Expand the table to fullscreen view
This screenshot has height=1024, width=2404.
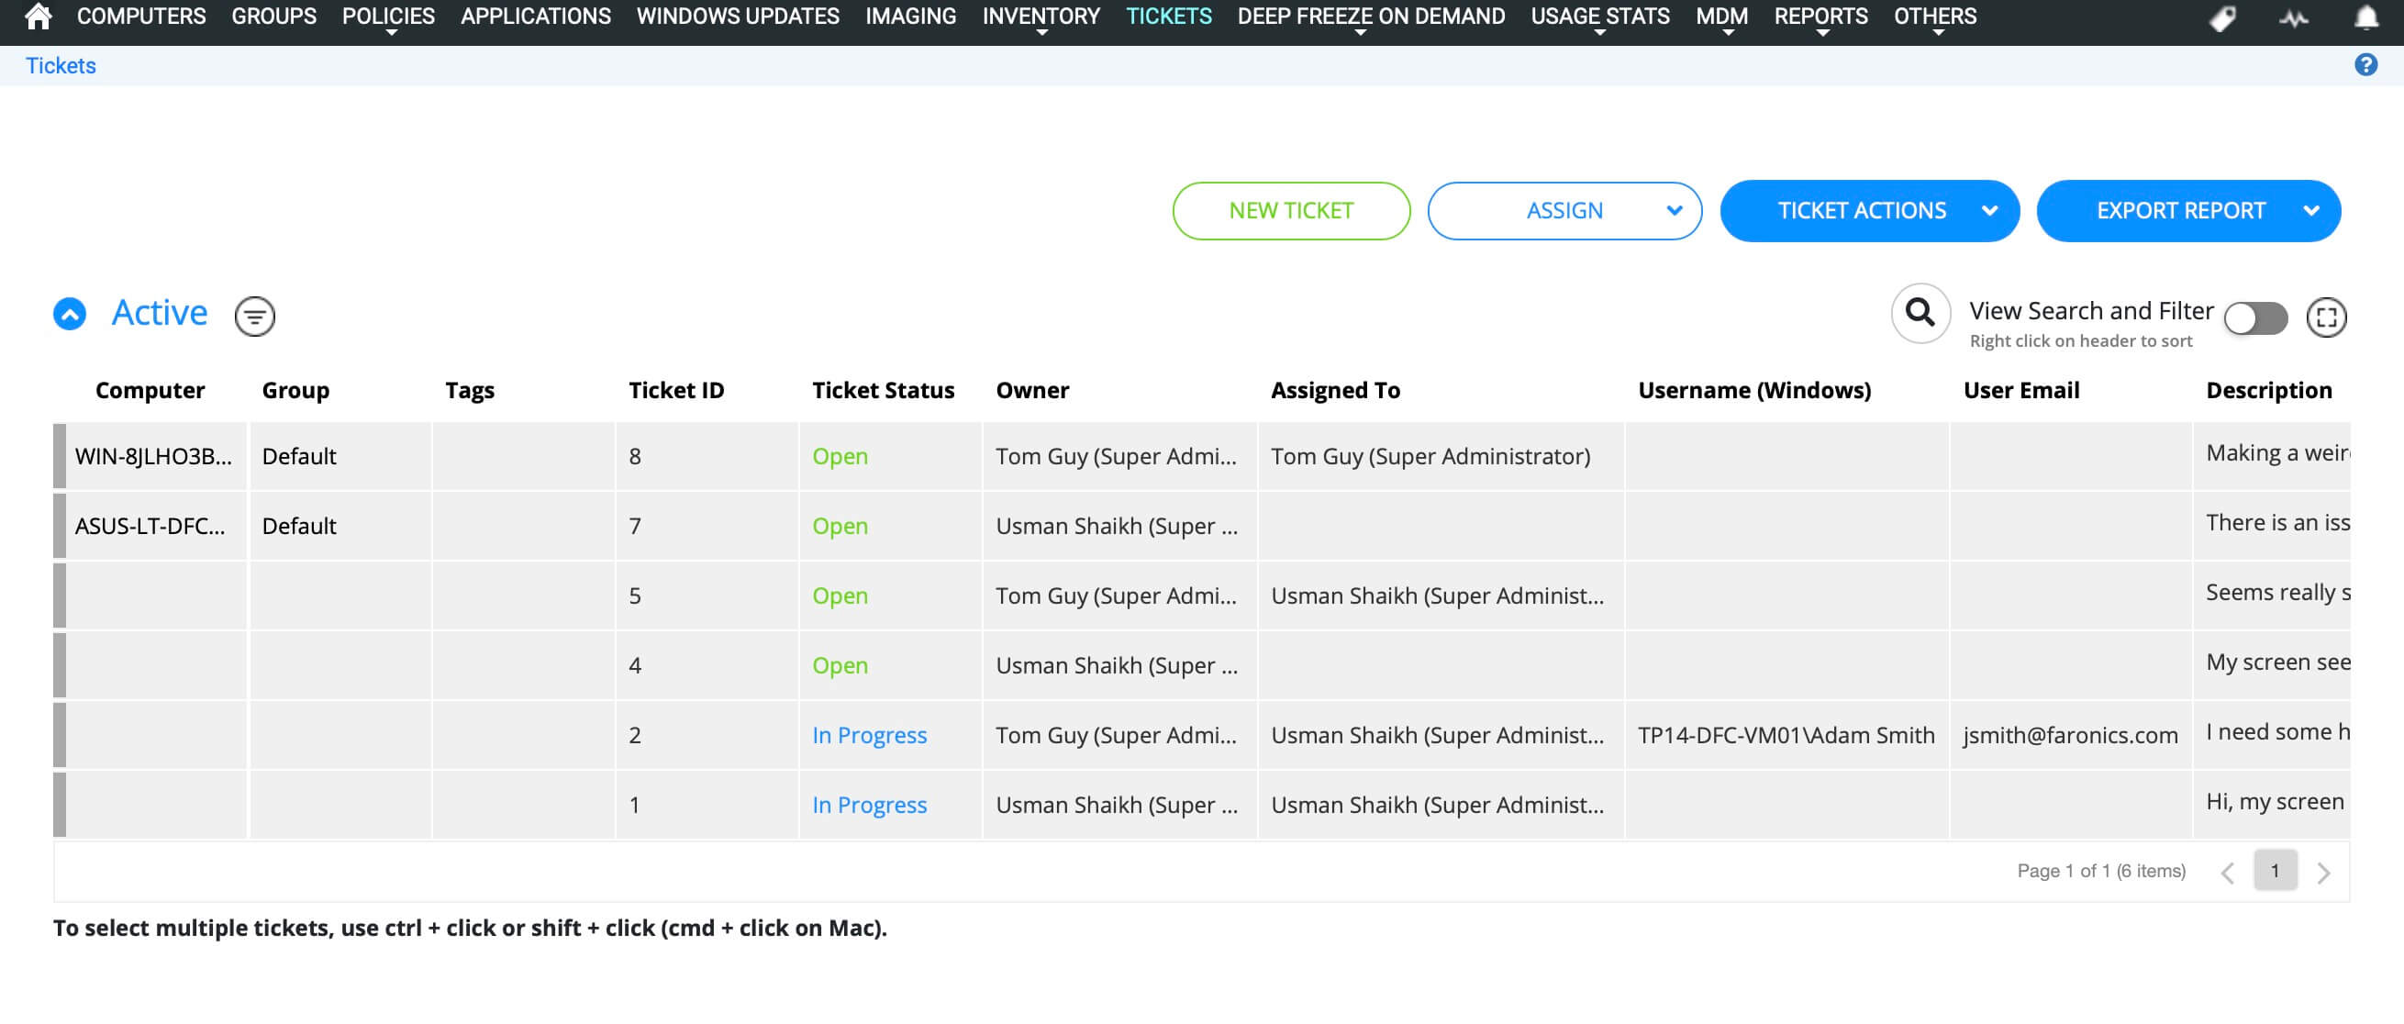click(x=2326, y=317)
